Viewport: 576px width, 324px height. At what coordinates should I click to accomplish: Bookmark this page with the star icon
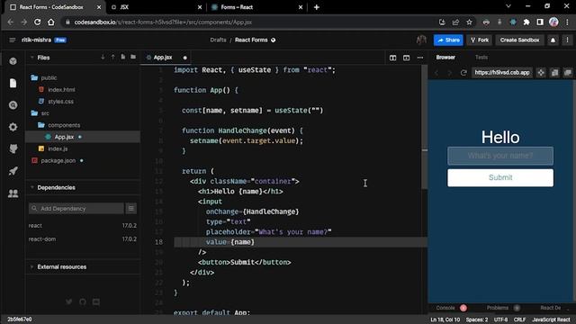tap(469, 22)
